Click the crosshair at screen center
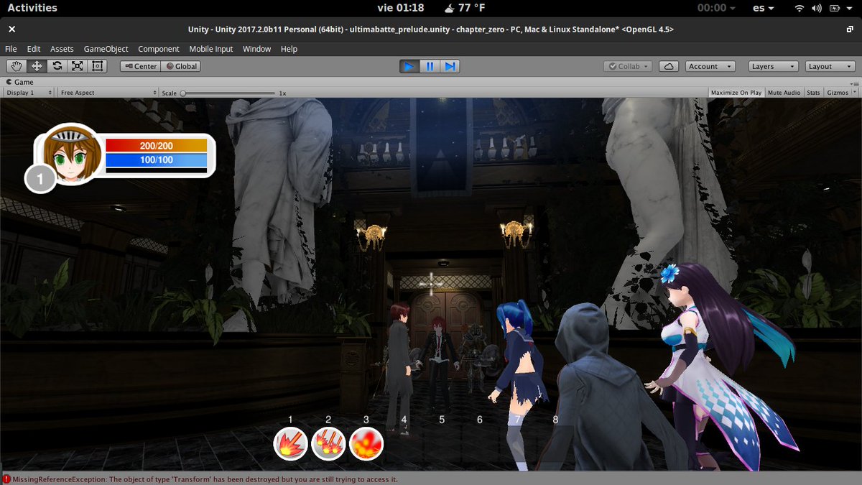This screenshot has width=862, height=485. pyautogui.click(x=431, y=283)
